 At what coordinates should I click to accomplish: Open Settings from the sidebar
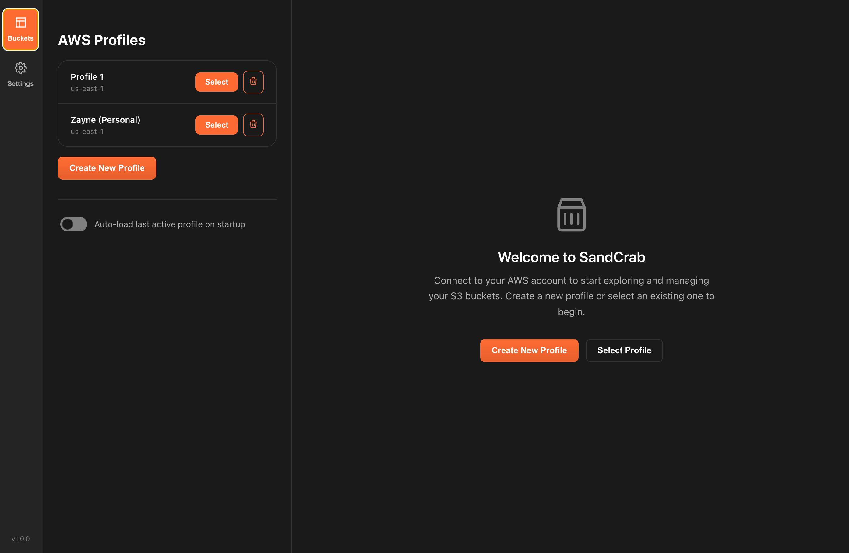coord(21,75)
